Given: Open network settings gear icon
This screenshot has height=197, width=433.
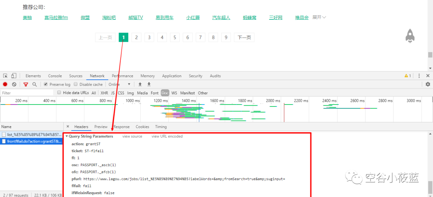Looking at the screenshot, I should point(428,84).
